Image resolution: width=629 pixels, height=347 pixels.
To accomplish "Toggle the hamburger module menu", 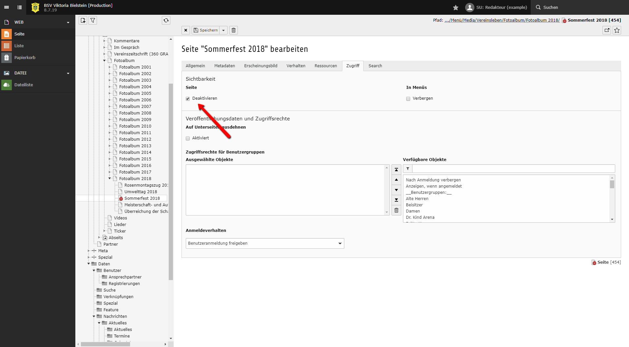I will click(x=7, y=7).
